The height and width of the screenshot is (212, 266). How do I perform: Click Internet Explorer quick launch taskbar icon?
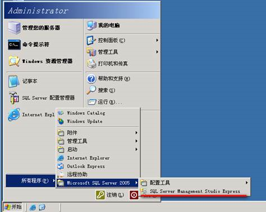click(x=33, y=207)
